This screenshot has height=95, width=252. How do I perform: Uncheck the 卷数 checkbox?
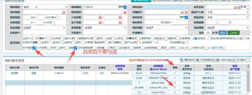click(x=76, y=48)
